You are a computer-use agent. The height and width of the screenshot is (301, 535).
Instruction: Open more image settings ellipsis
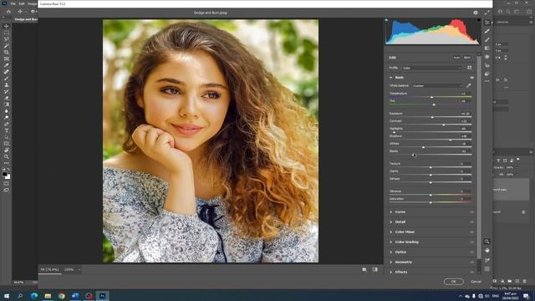point(487,81)
